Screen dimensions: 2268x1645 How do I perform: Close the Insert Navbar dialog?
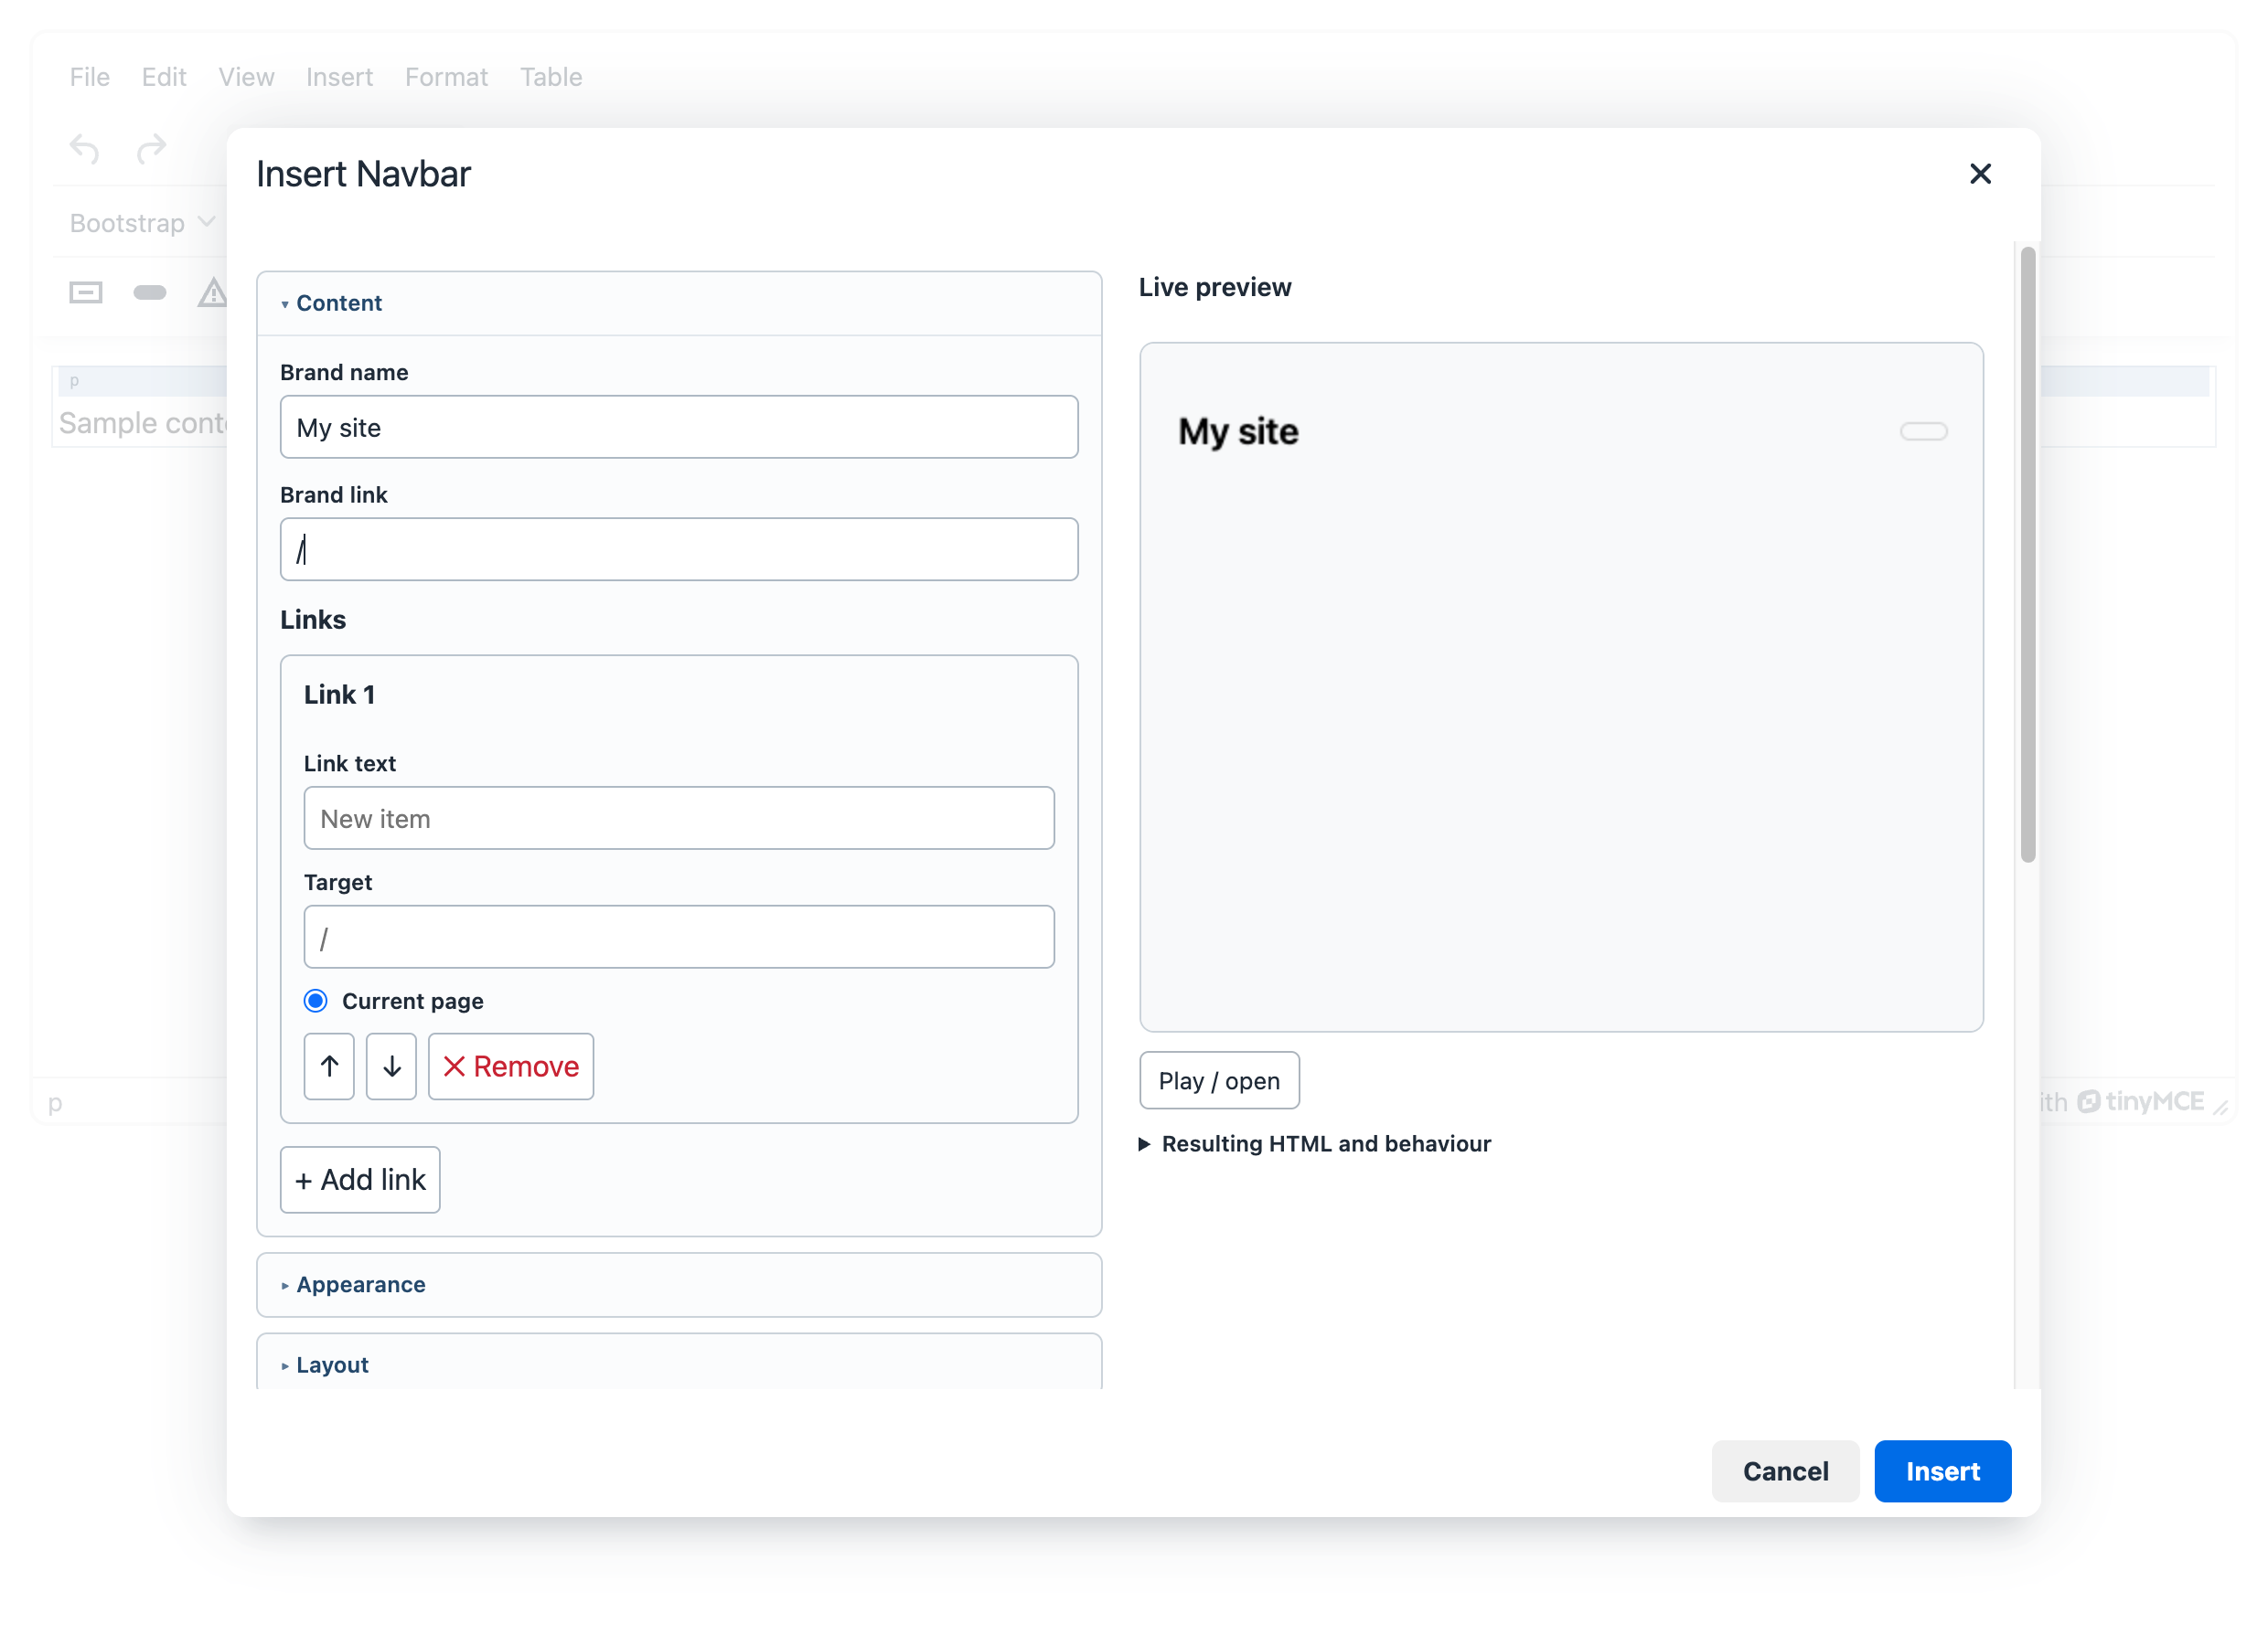[1979, 174]
